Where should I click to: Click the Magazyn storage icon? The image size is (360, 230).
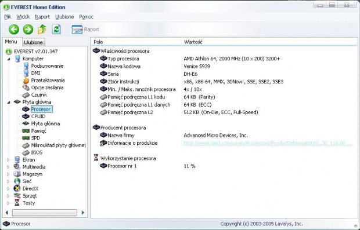(17, 174)
